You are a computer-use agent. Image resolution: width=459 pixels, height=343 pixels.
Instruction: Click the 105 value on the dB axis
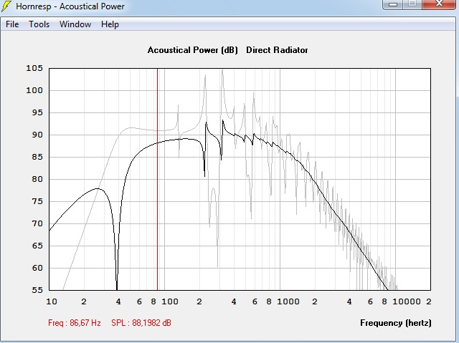34,68
